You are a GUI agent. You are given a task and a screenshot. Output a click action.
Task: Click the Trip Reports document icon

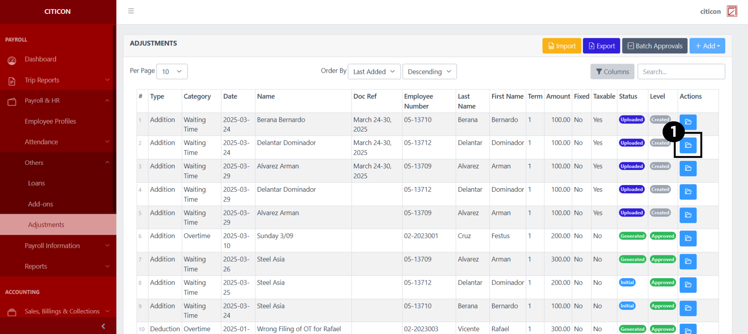click(x=12, y=81)
